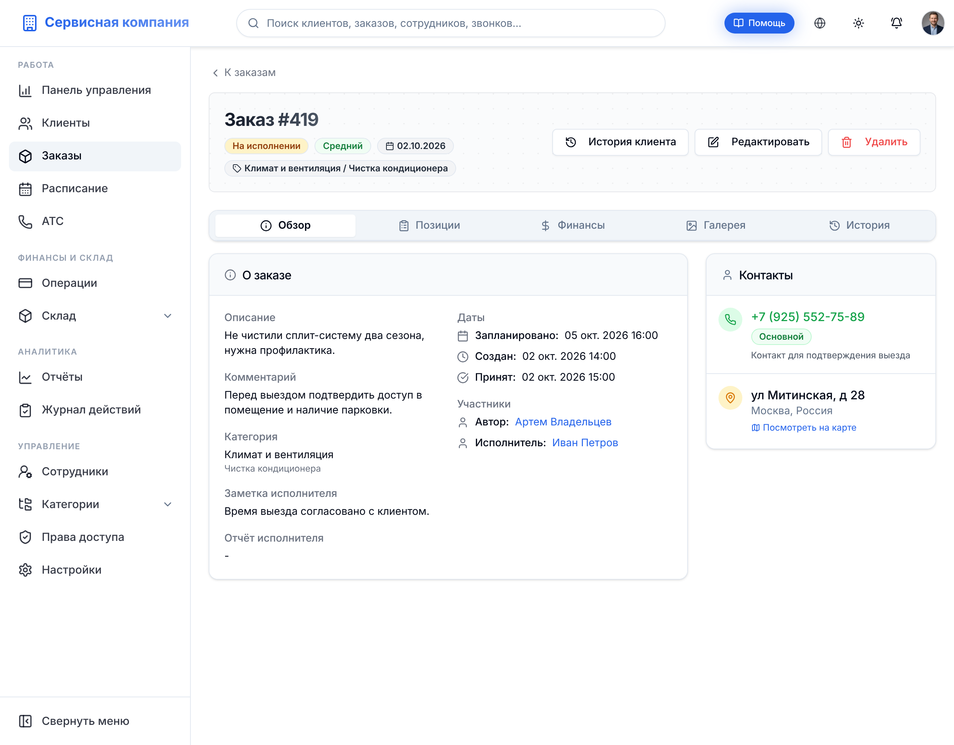This screenshot has width=954, height=745.
Task: Open the user avatar profile
Action: pyautogui.click(x=933, y=23)
